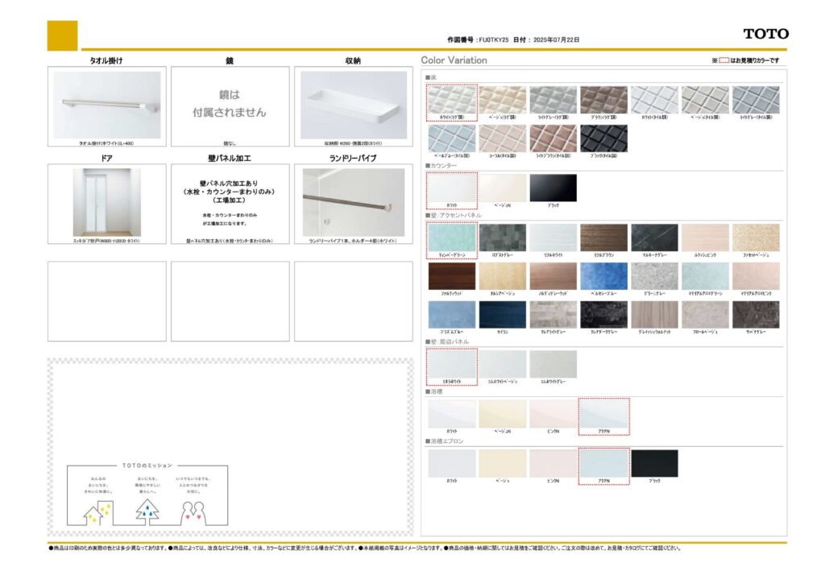Image resolution: width=825 pixels, height=571 pixels.
Task: Select the black tile-style floor swatch
Action: (603, 138)
